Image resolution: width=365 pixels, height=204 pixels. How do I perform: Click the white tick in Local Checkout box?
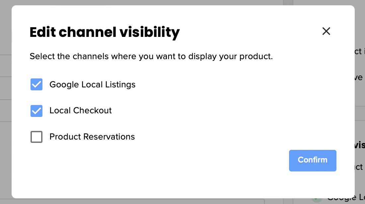click(x=36, y=111)
